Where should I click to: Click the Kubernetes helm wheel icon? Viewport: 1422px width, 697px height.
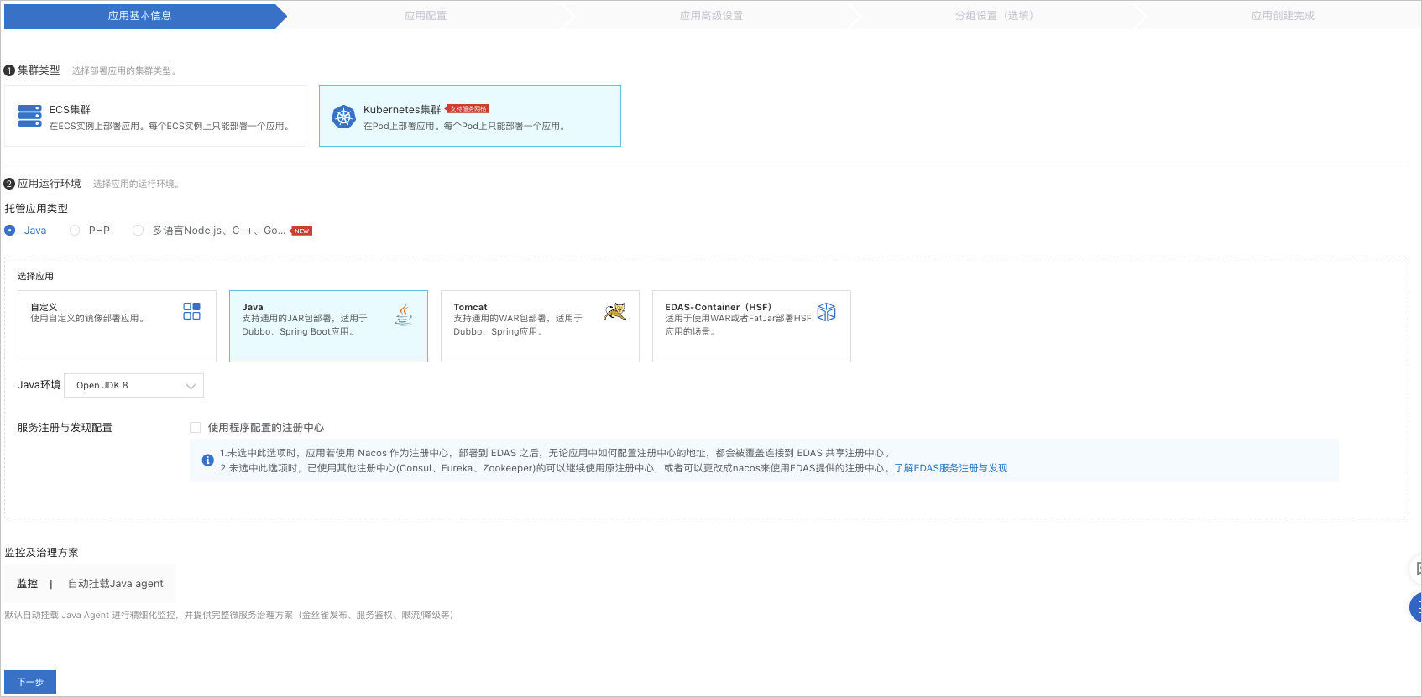coord(343,117)
